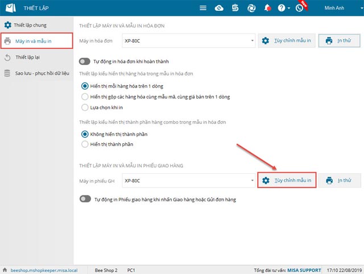Click 'In thử' button for invoice printer
Screen dimensions: 364x274
(x=340, y=41)
